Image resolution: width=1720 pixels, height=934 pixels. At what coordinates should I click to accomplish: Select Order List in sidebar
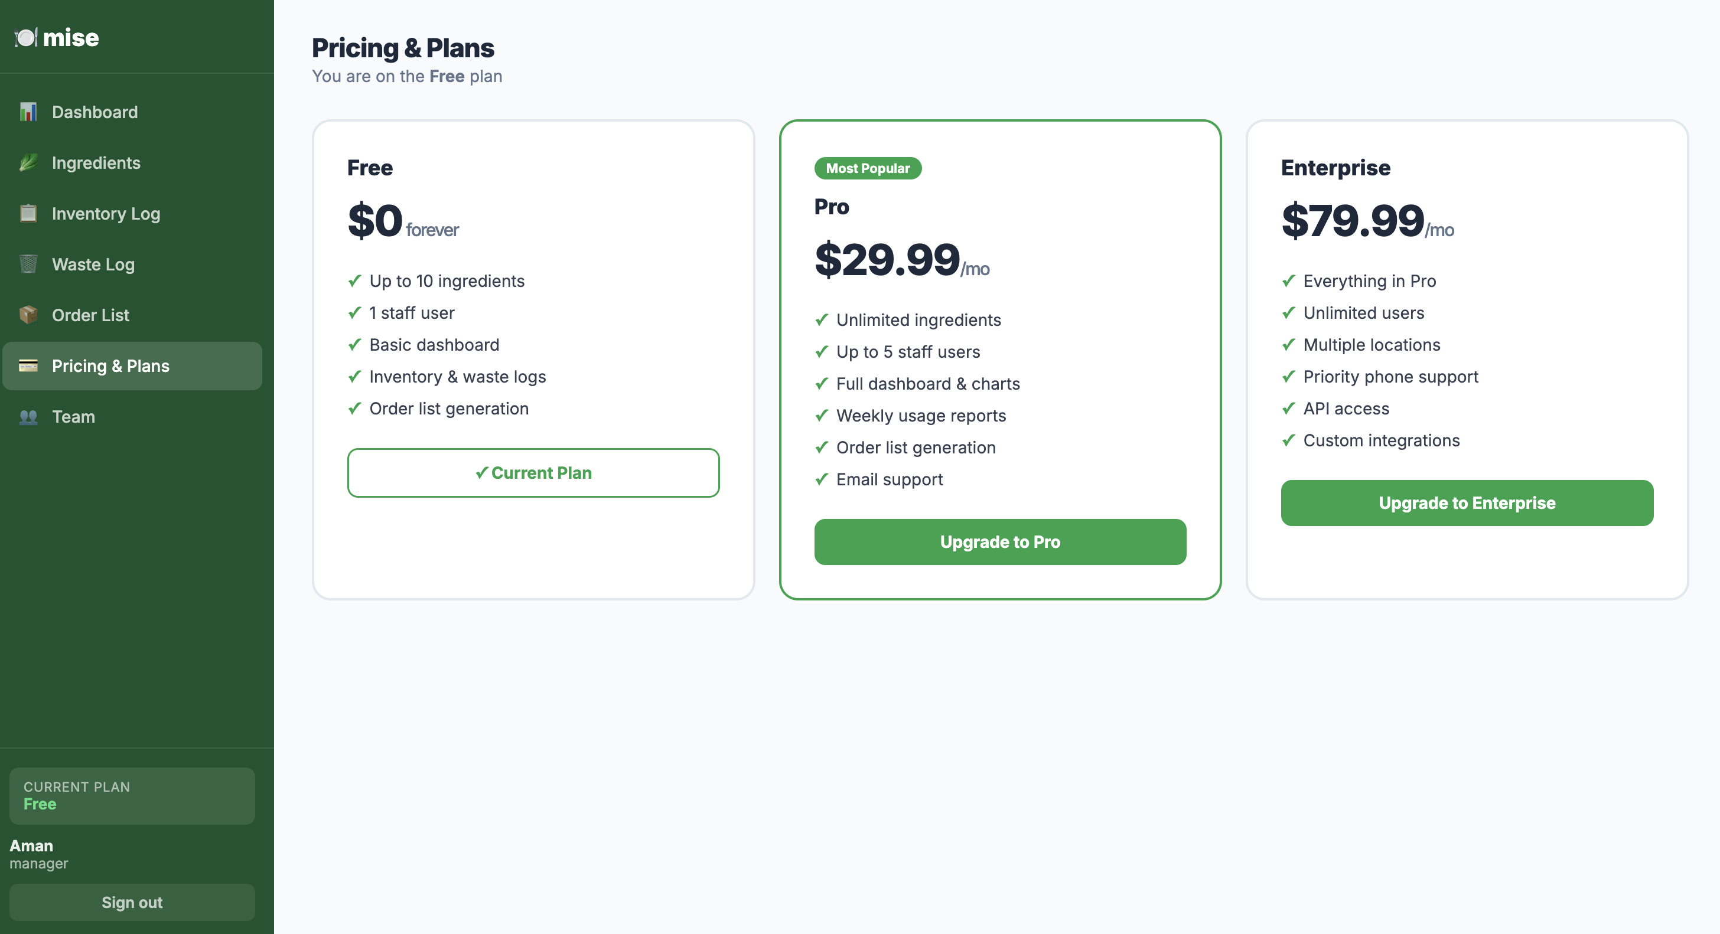[90, 315]
